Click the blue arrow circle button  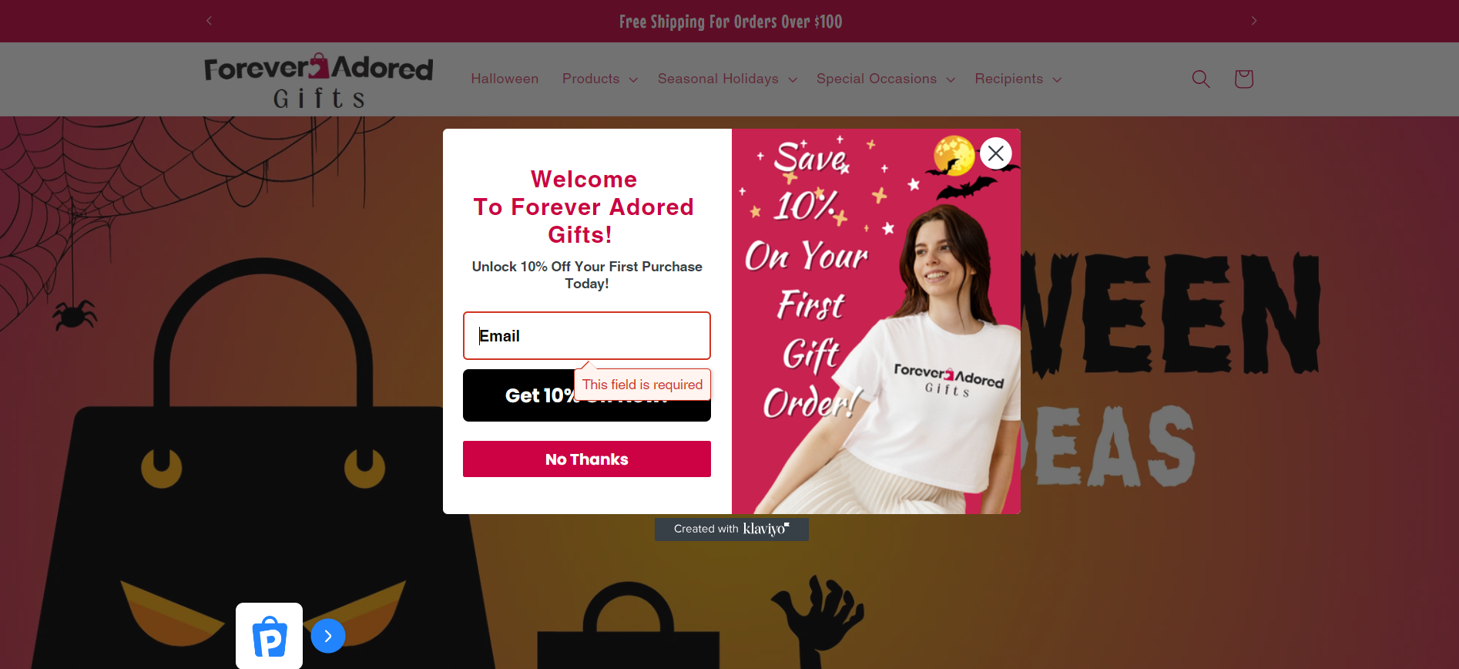328,636
